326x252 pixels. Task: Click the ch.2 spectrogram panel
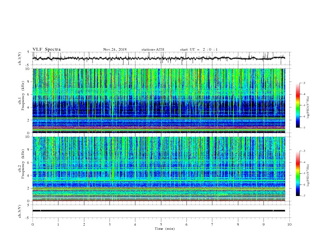coord(159,169)
